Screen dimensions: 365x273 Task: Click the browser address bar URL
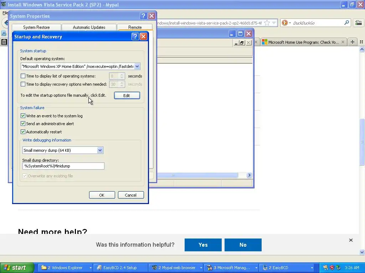point(210,23)
